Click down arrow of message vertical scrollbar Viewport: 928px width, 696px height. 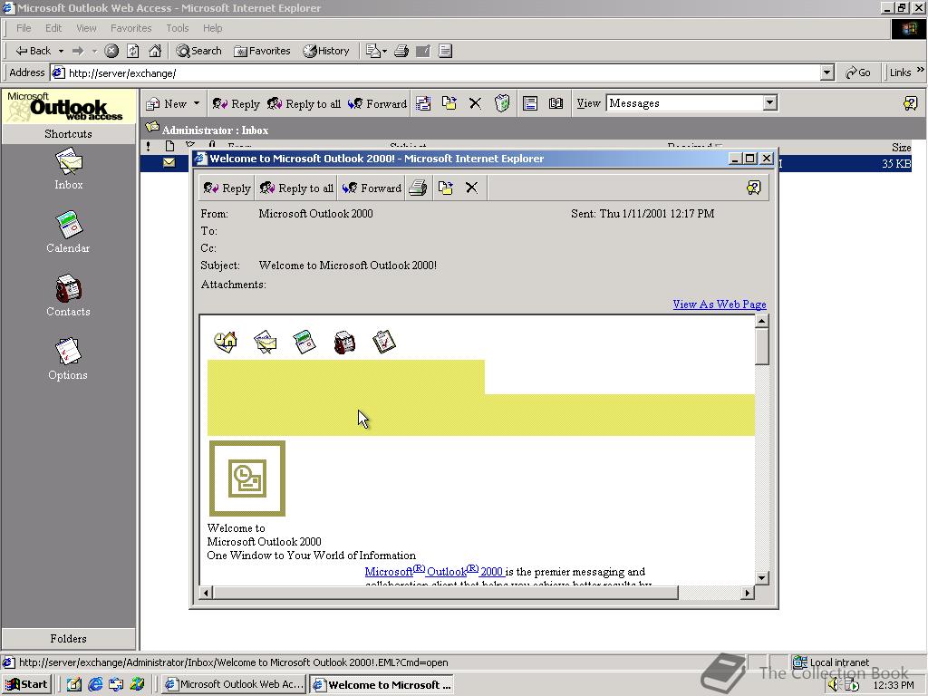(x=761, y=577)
